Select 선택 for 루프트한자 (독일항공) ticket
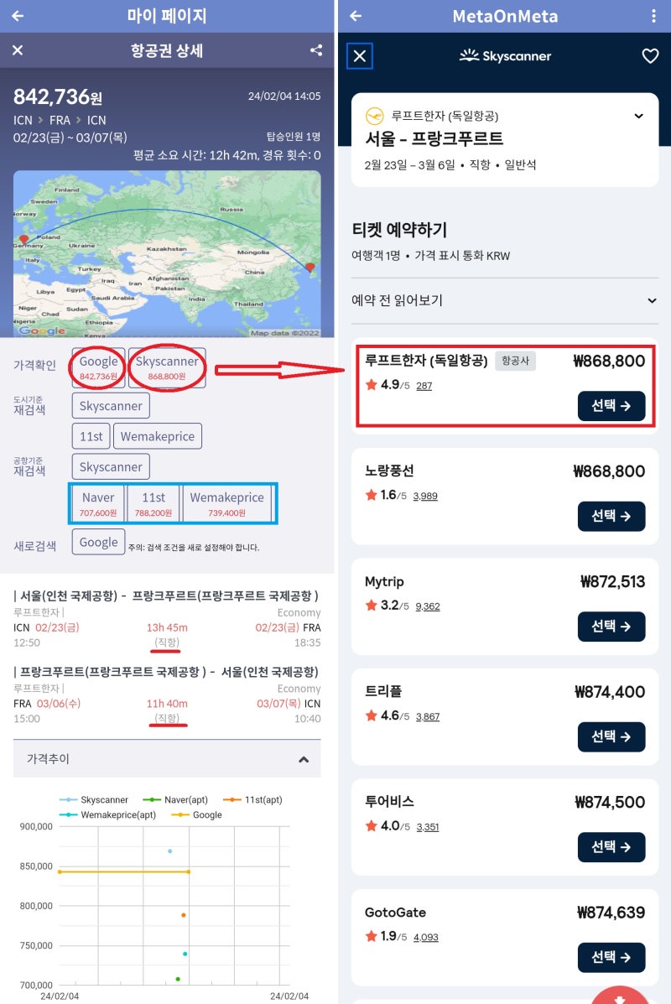The width and height of the screenshot is (671, 1004). tap(612, 406)
